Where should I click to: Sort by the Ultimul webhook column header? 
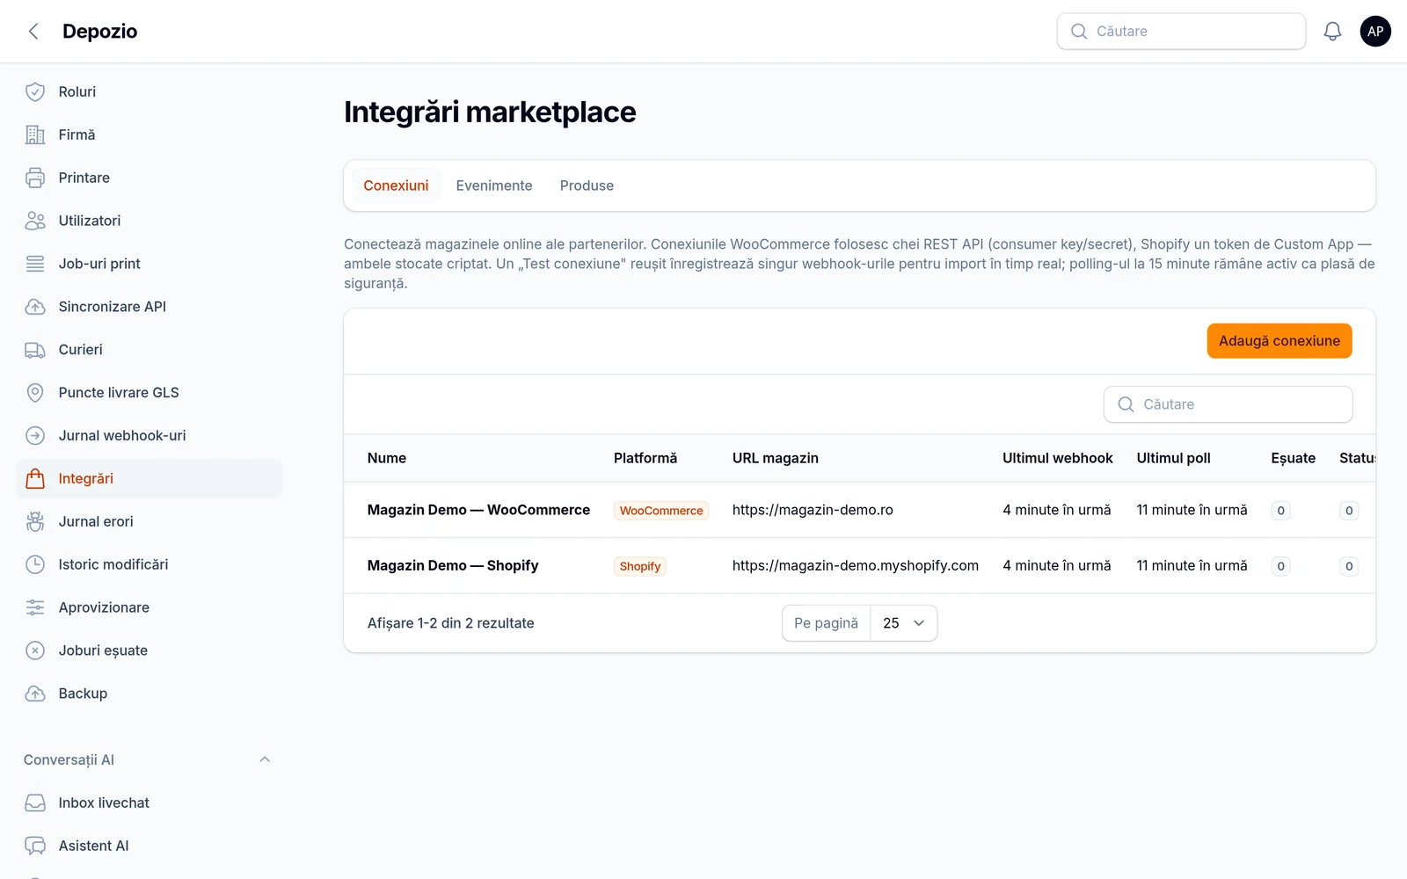[x=1058, y=458]
